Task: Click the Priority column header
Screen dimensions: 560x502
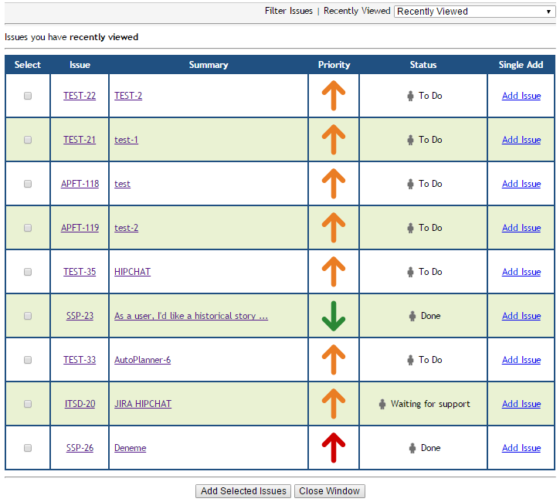Action: click(x=334, y=65)
